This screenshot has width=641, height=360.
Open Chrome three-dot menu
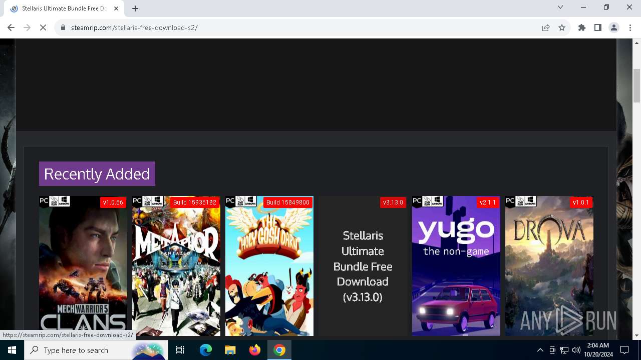pos(630,27)
